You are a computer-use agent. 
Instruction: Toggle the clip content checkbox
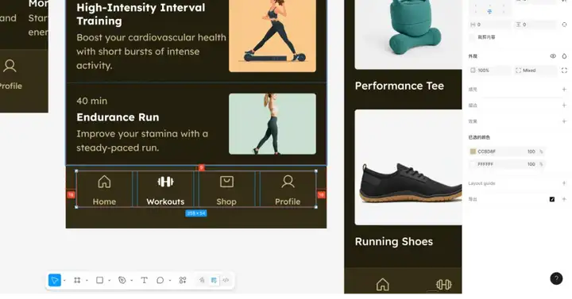click(473, 37)
